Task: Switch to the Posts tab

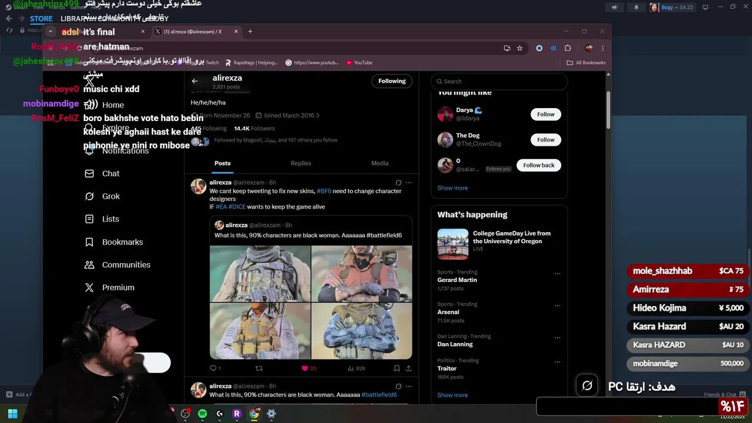Action: [x=223, y=163]
